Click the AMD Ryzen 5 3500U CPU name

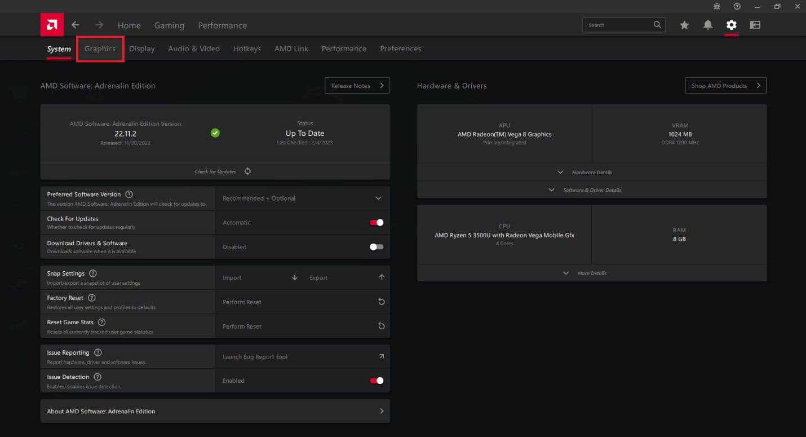pyautogui.click(x=504, y=235)
